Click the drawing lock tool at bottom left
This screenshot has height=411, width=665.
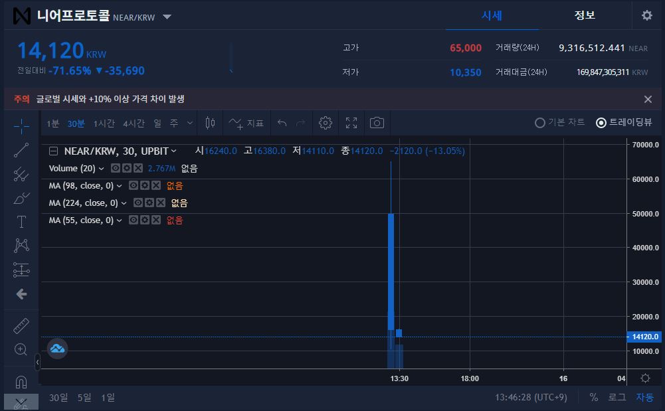21,402
